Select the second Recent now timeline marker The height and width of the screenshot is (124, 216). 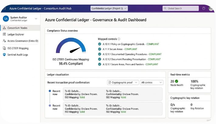coord(50,105)
